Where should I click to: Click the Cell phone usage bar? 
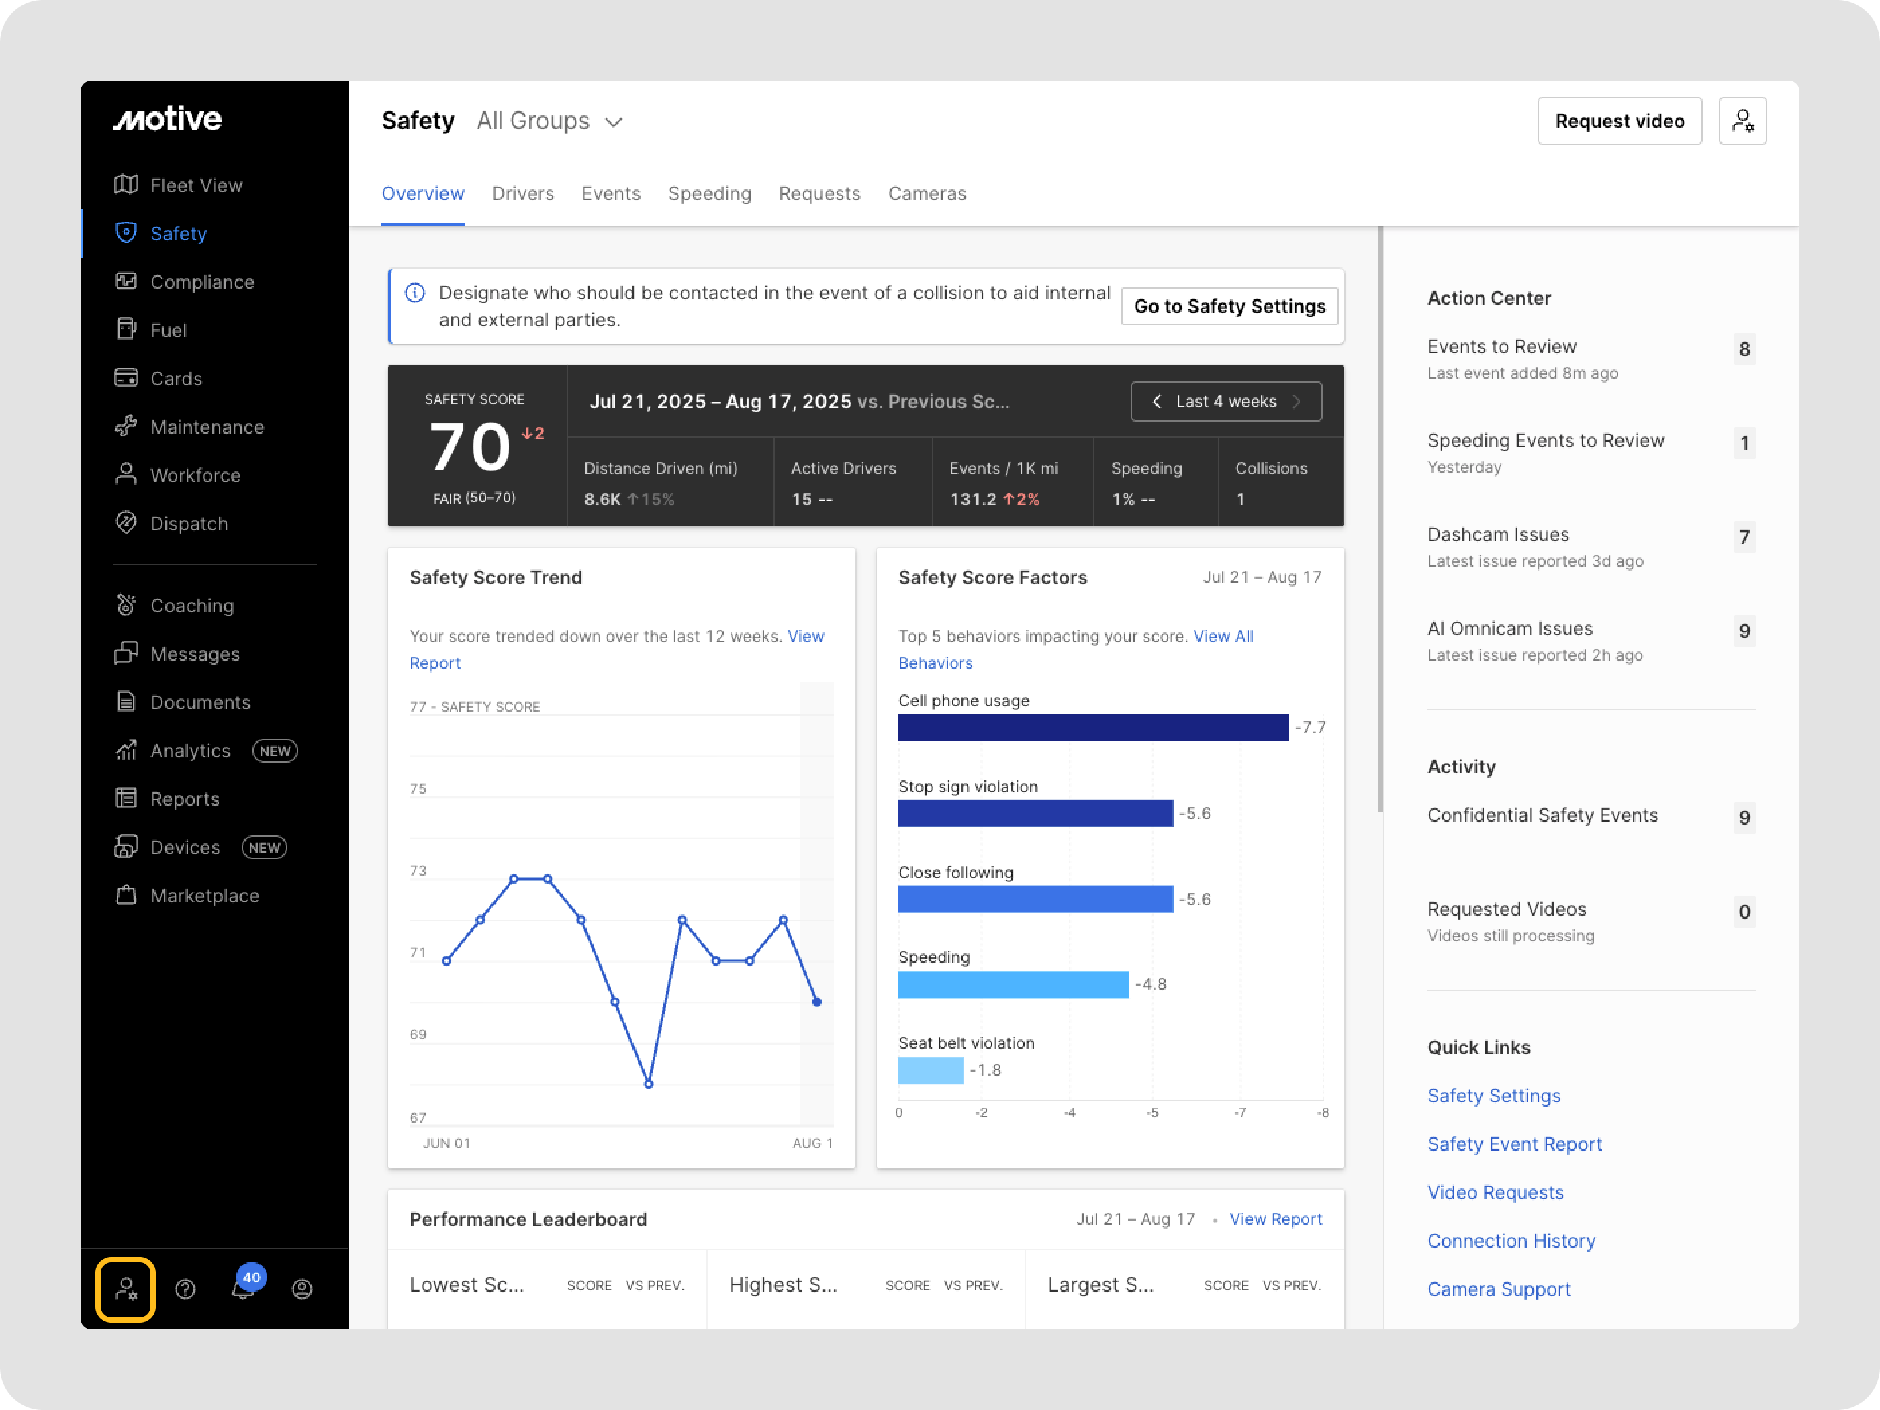1092,728
